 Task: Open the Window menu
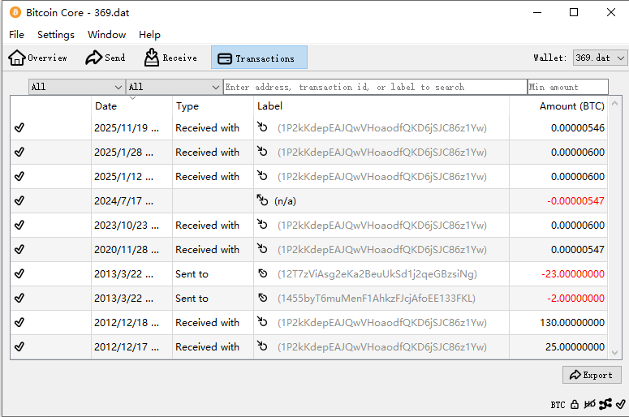click(106, 35)
